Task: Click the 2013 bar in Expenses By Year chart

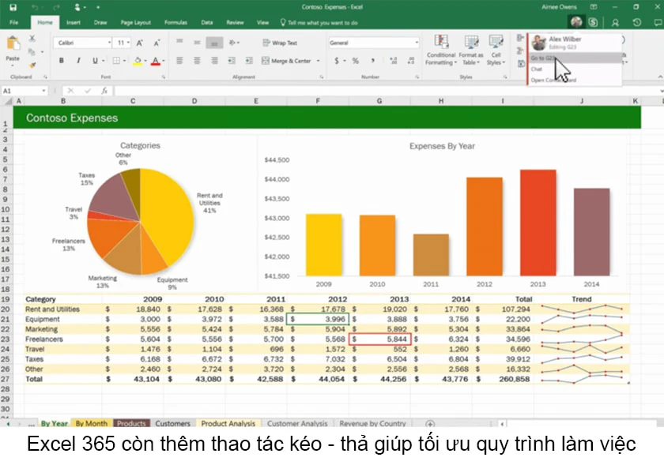Action: click(x=538, y=223)
